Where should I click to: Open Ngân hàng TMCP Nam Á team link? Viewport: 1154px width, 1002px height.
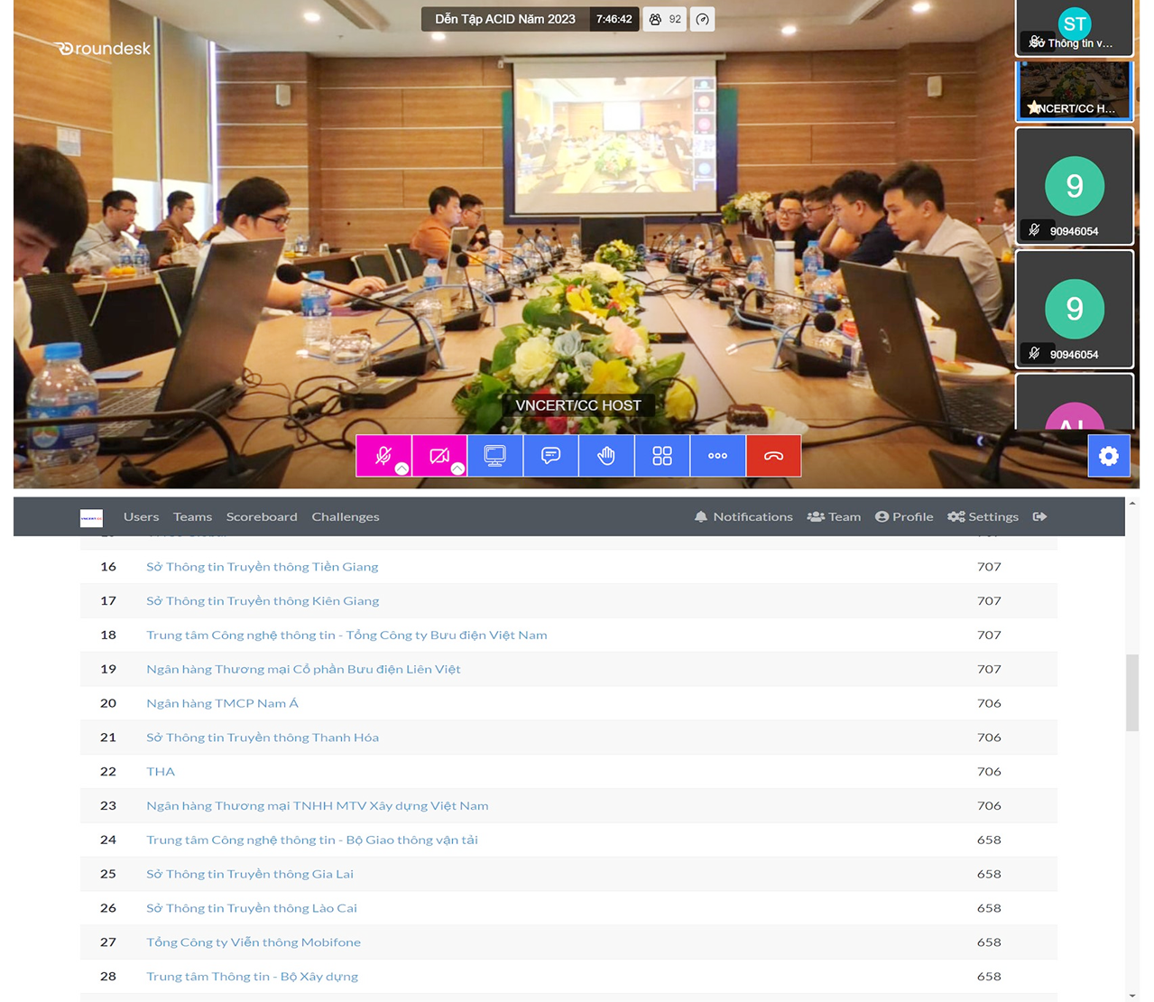coord(222,703)
